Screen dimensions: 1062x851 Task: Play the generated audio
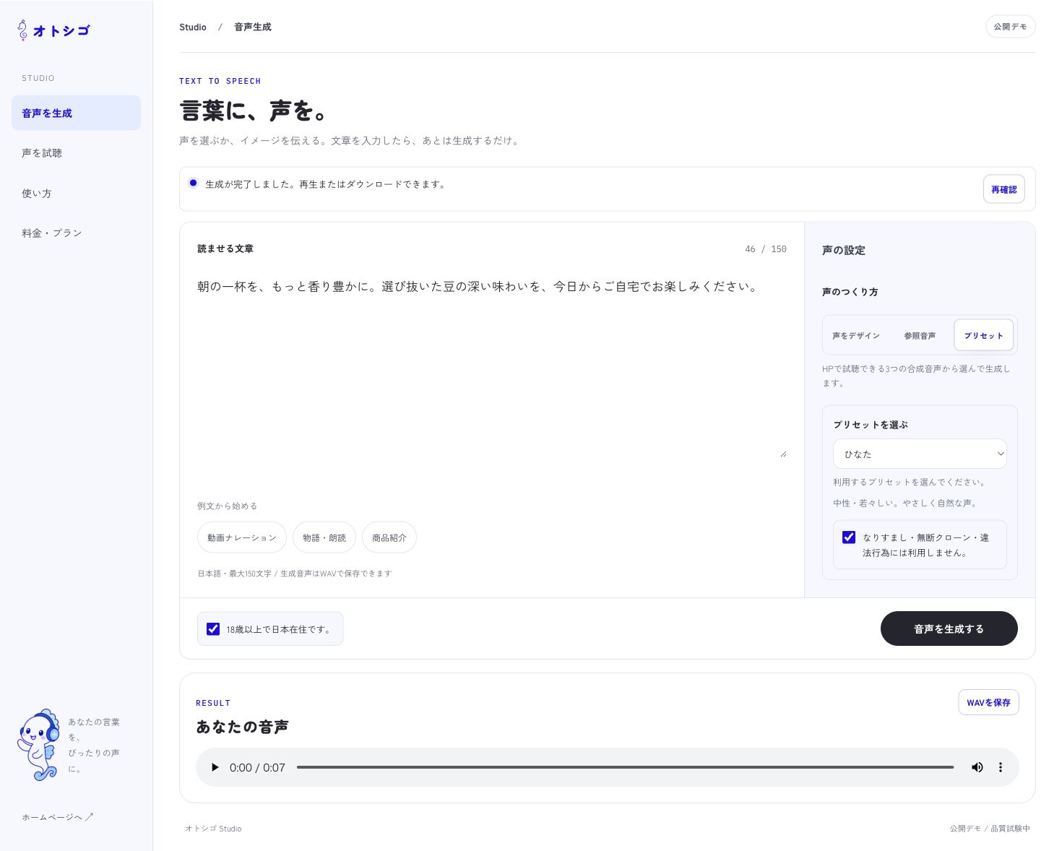pos(215,767)
